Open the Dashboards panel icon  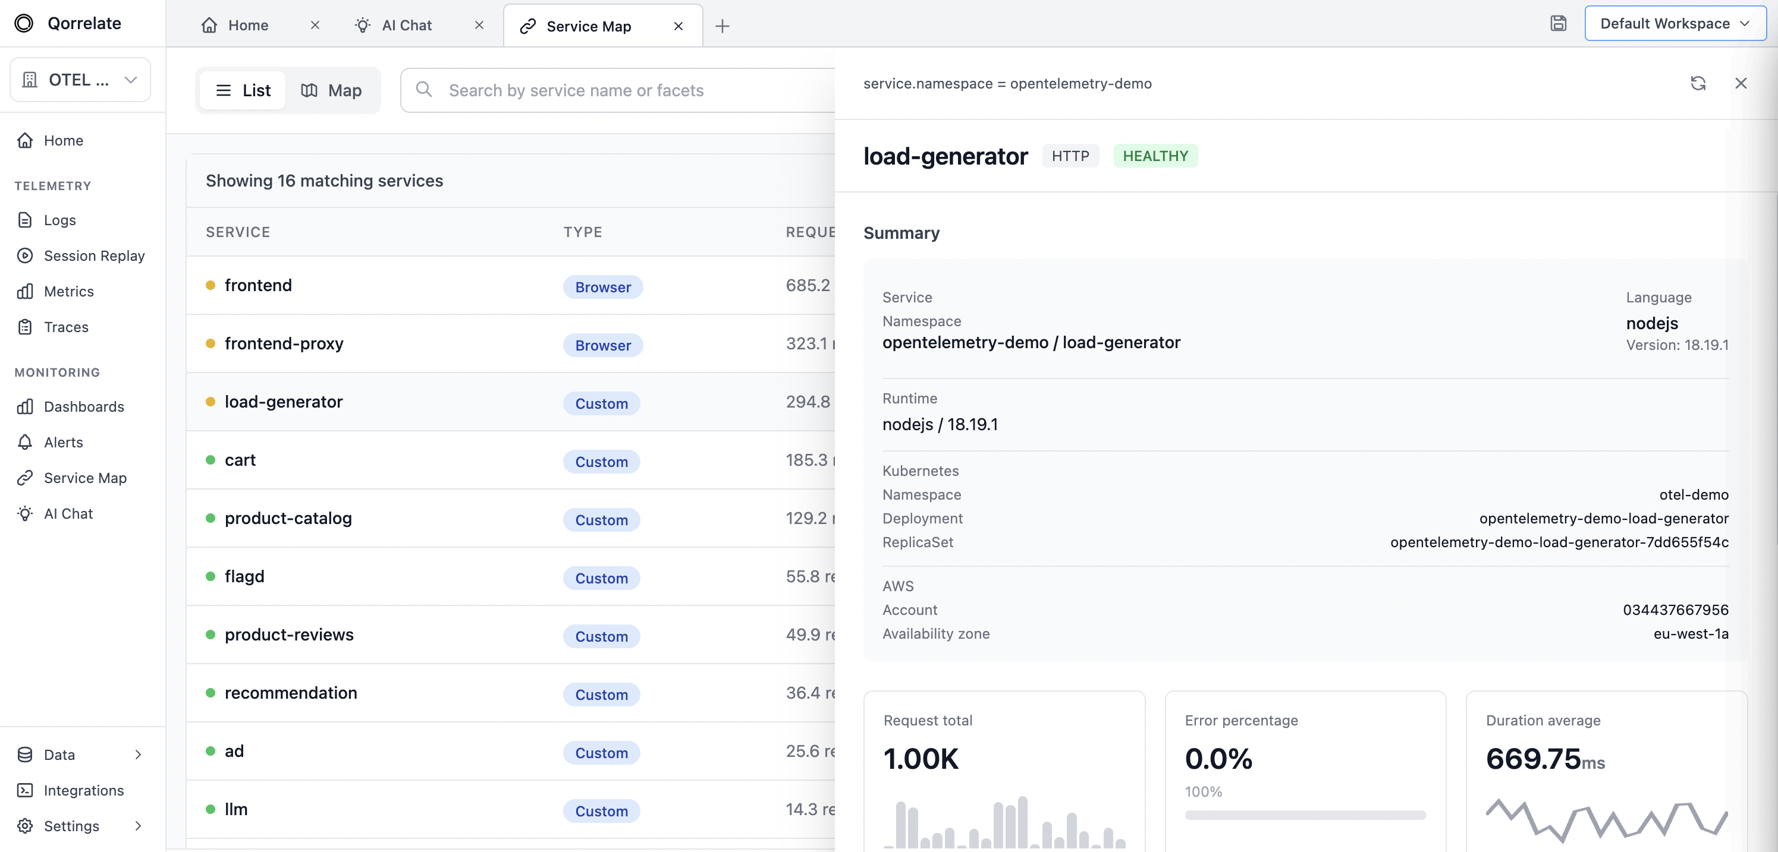[x=25, y=406]
